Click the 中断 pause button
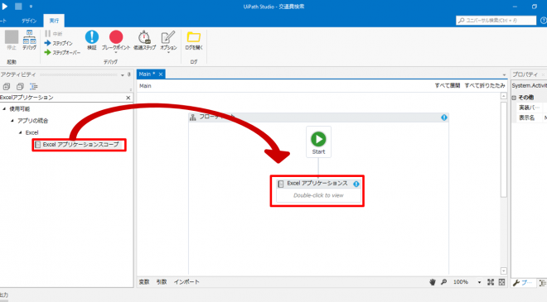 [x=54, y=34]
